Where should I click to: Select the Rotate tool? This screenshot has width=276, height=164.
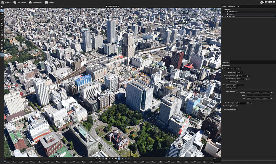click(x=2, y=23)
